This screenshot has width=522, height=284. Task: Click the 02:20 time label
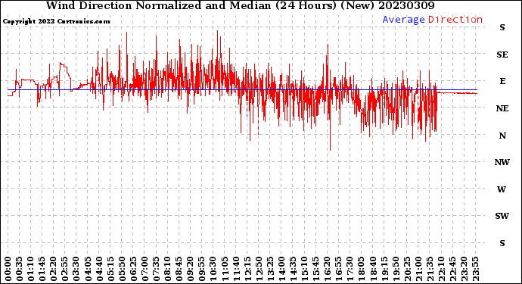54,270
